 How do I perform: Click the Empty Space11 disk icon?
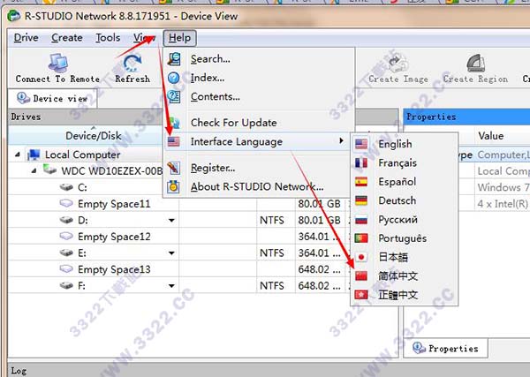click(66, 203)
